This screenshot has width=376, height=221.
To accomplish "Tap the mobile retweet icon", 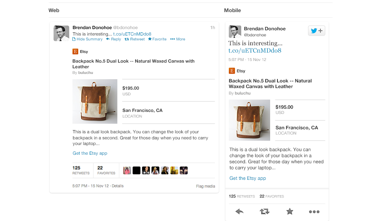I will point(264,211).
